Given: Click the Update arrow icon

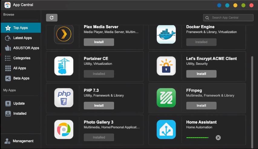Looking at the screenshot, I should 8,104.
